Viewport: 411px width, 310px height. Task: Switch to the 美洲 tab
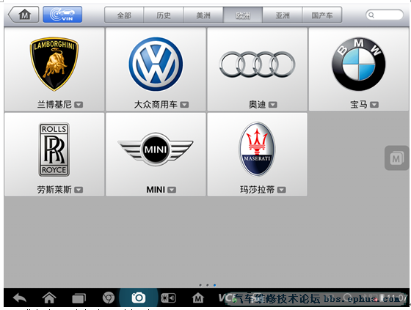[203, 15]
